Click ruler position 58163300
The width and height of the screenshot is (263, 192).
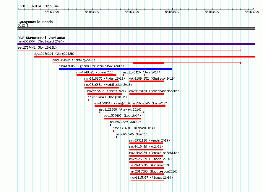92,12
